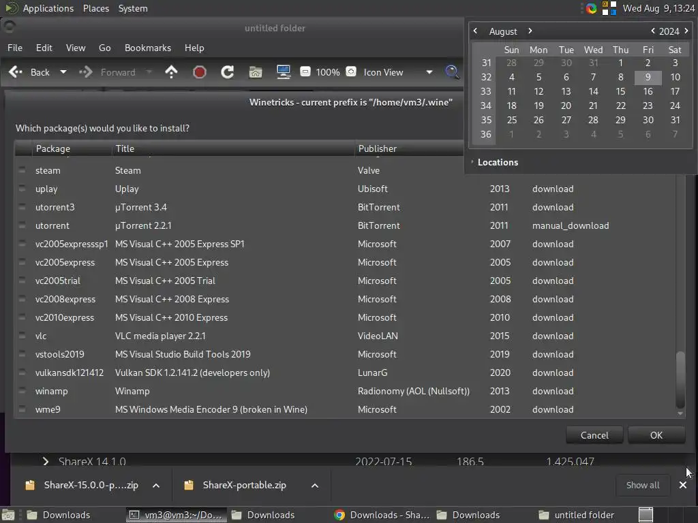The width and height of the screenshot is (698, 523).
Task: Open the Icon View dropdown
Action: click(398, 72)
